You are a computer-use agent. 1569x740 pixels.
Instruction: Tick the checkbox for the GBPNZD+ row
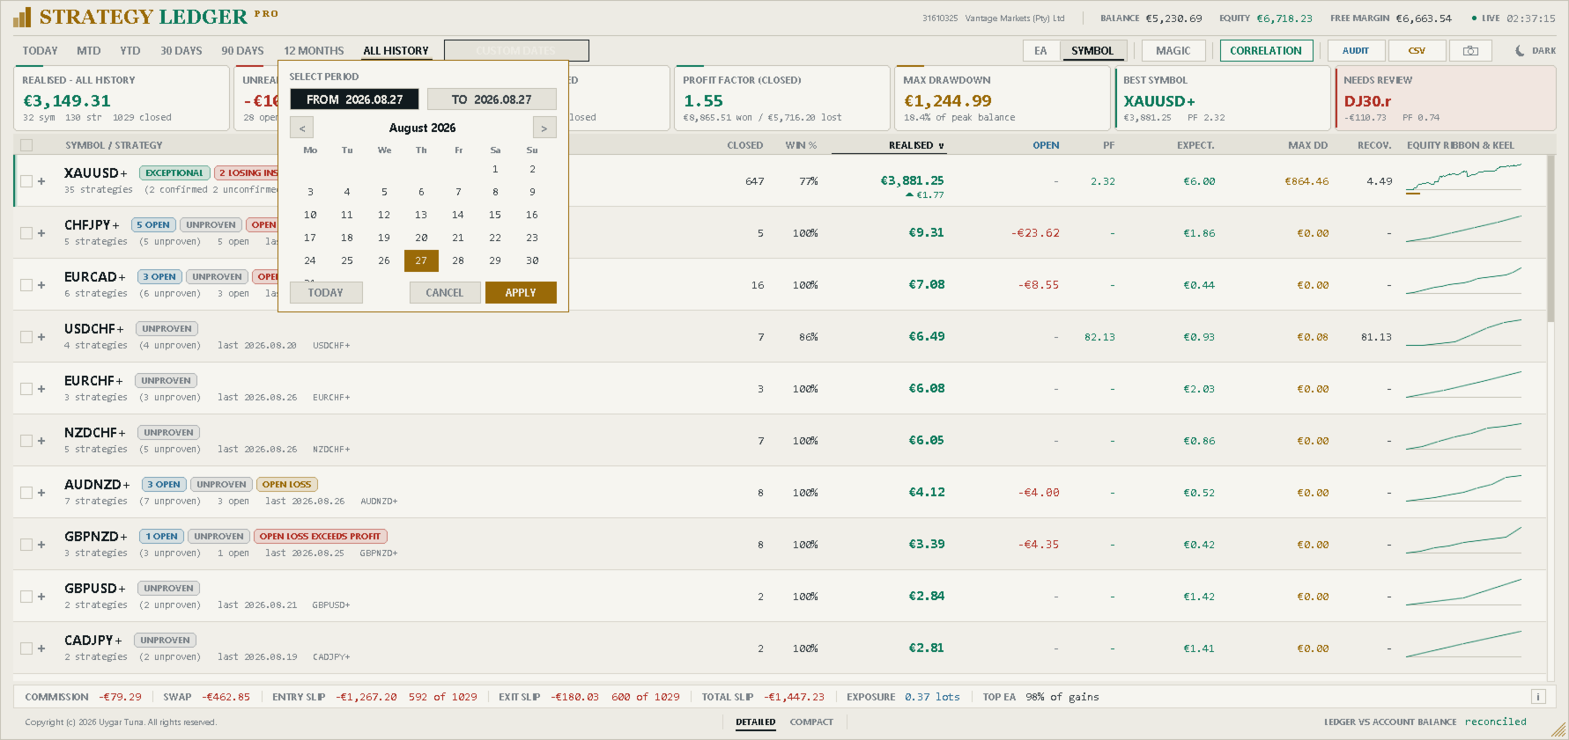[x=26, y=545]
